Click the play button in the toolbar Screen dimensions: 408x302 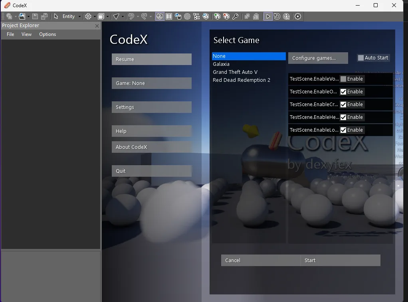pos(268,16)
